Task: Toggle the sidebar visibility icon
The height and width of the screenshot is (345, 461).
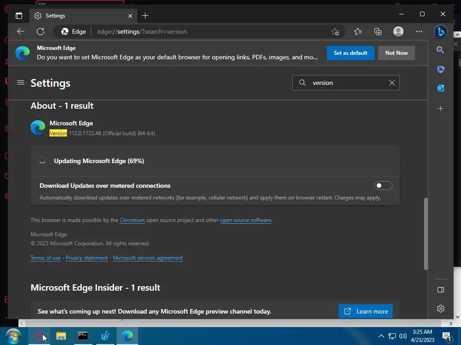Action: (440, 290)
